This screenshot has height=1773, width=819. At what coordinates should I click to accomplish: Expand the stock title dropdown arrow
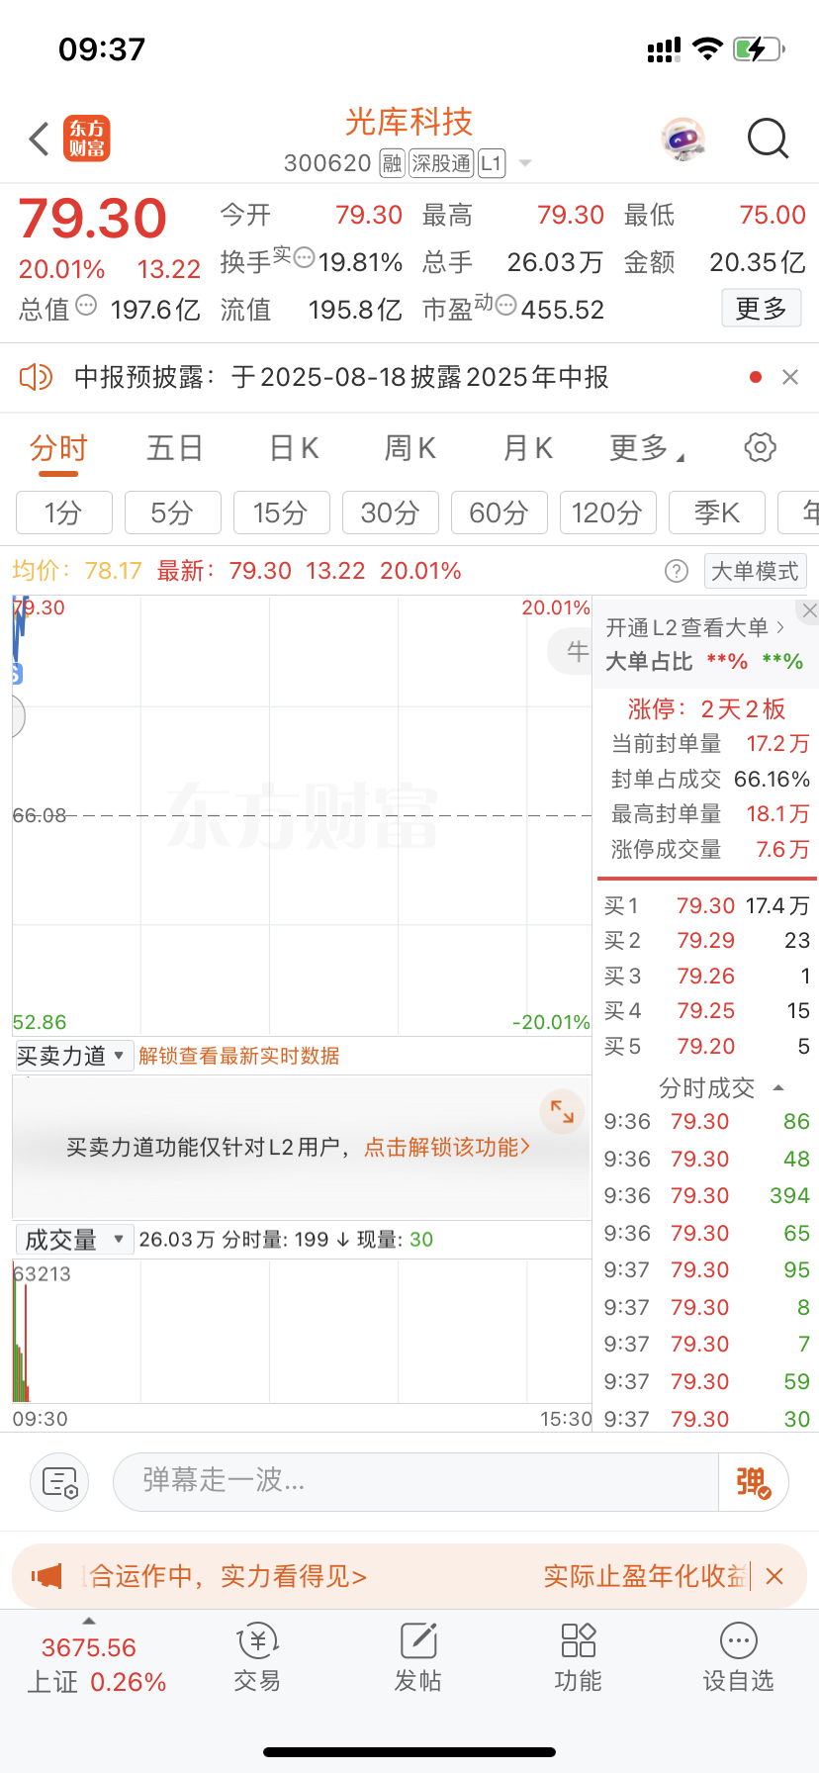coord(525,163)
